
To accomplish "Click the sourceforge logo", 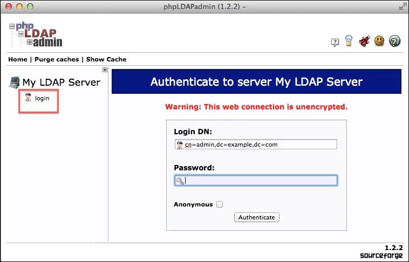I will click(381, 255).
